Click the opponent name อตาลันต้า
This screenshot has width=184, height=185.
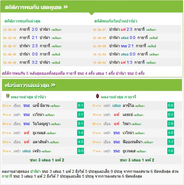[41, 142]
